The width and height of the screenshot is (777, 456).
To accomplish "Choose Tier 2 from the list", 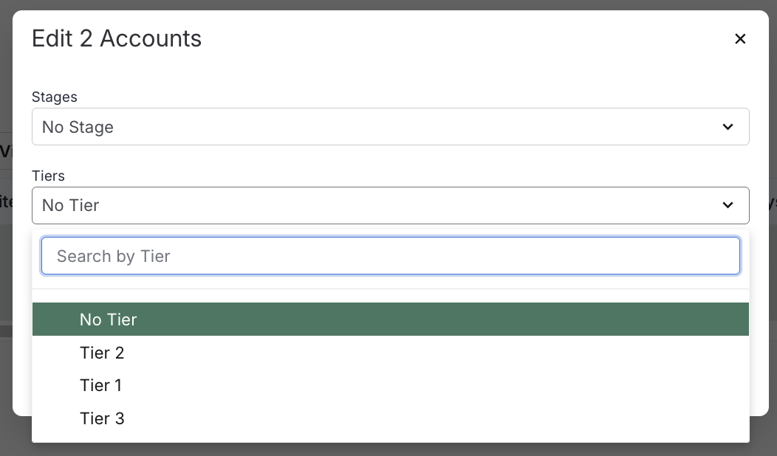I will point(102,353).
